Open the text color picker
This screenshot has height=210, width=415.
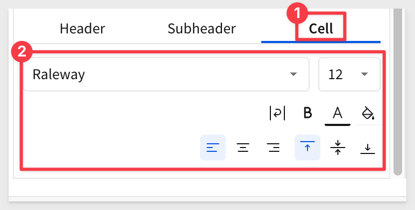click(338, 114)
